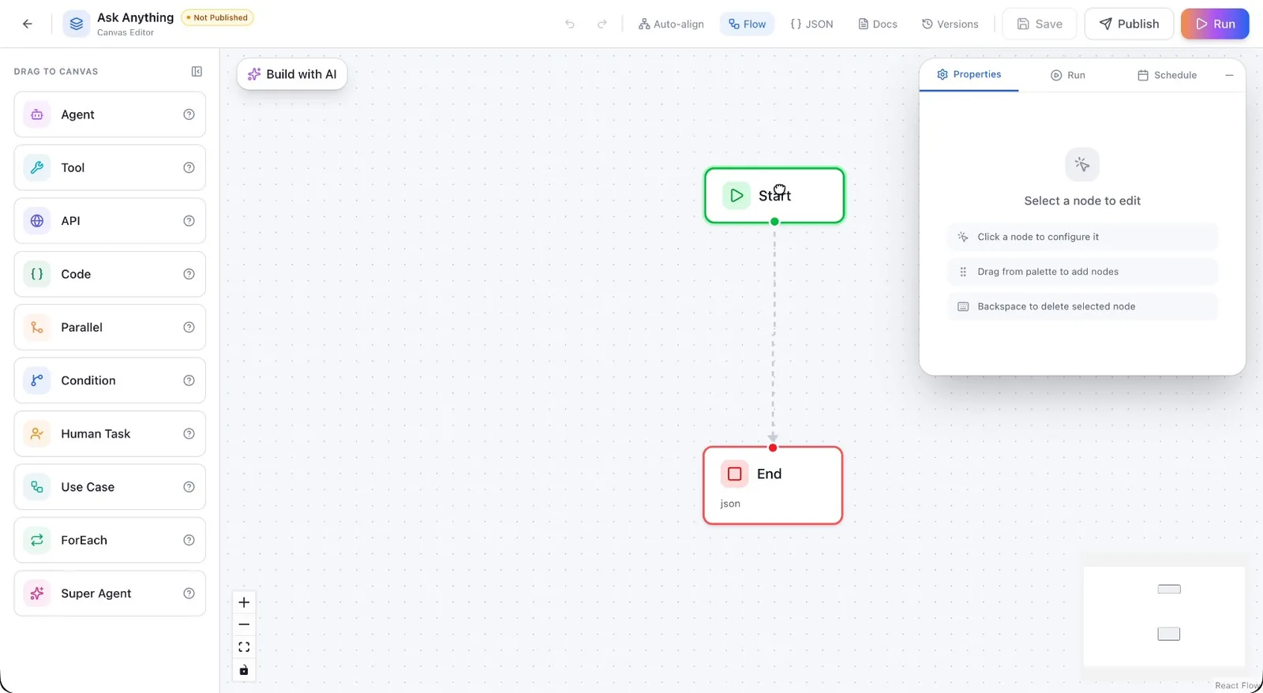
Task: Open help for the API node
Action: click(x=189, y=221)
